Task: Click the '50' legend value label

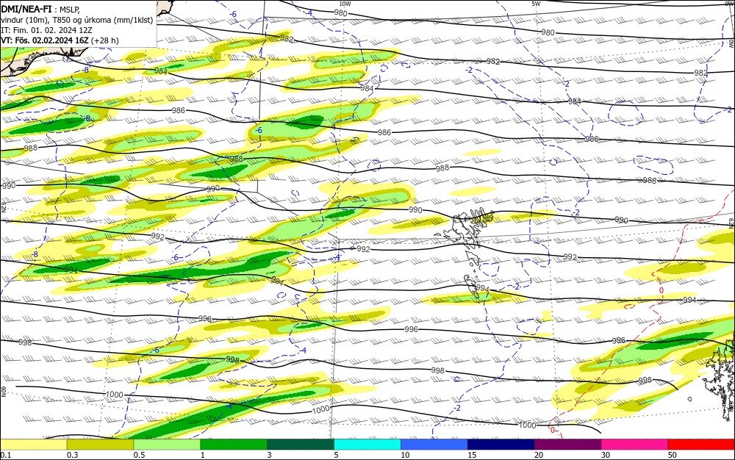Action: coord(673,455)
